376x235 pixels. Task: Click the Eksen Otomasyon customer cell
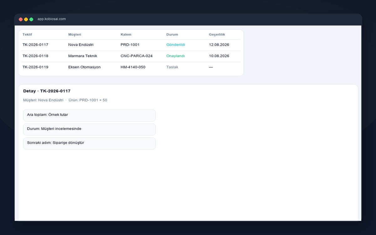[x=84, y=67]
